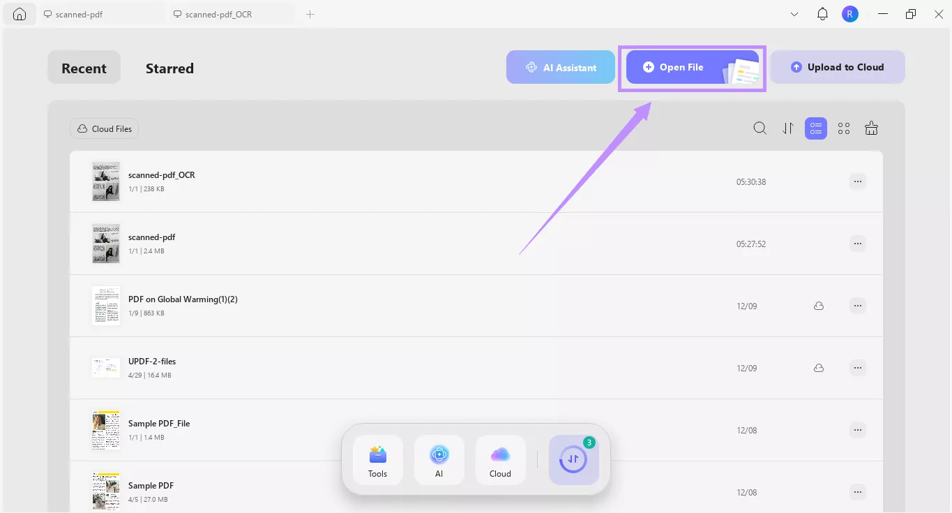Open more options for scanned-pdf_OCR

pyautogui.click(x=858, y=181)
